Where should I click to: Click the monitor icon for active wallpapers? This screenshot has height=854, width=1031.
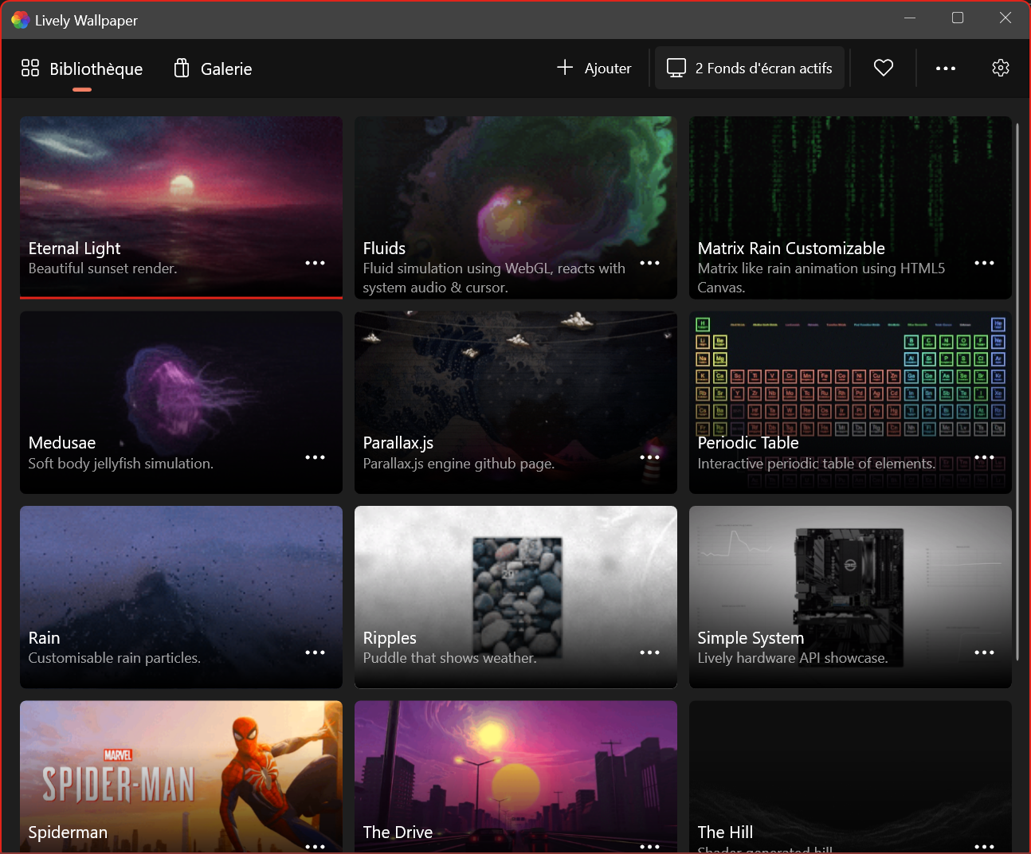676,68
